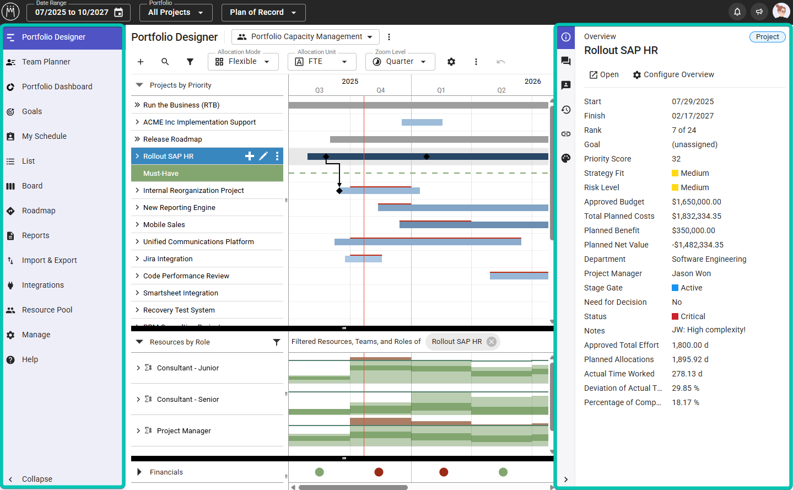
Task: Edit Rollout SAP HR with the pencil icon
Action: click(x=263, y=156)
